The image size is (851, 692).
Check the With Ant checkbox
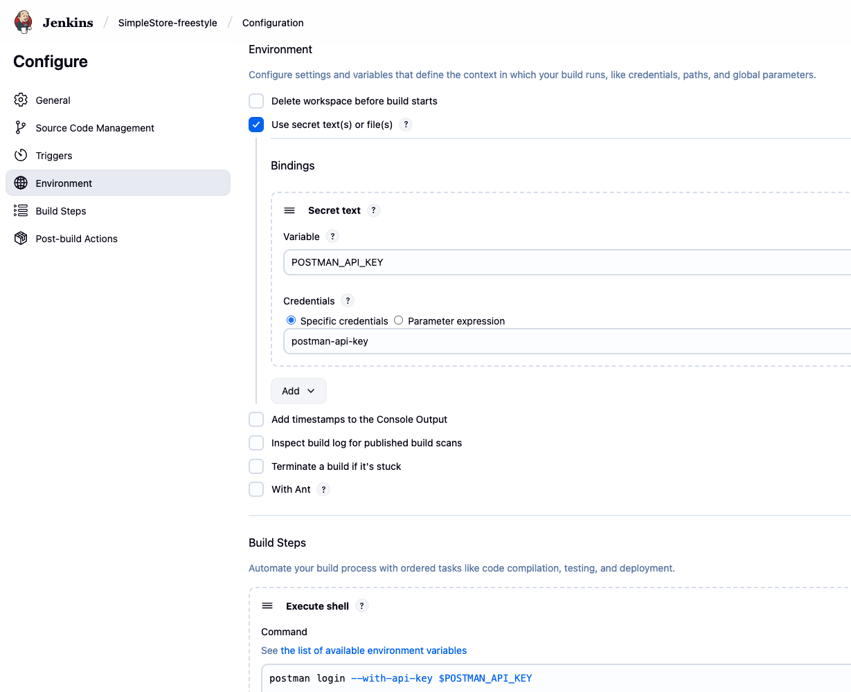[x=256, y=489]
